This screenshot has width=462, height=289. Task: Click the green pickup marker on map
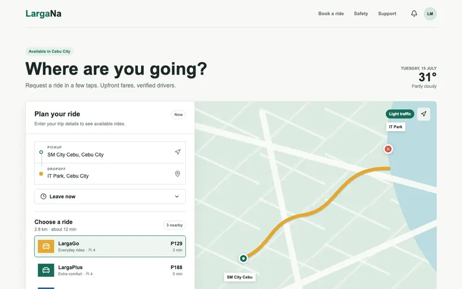243,258
